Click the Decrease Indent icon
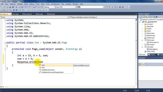This screenshot has height=92, width=163. 14,10
